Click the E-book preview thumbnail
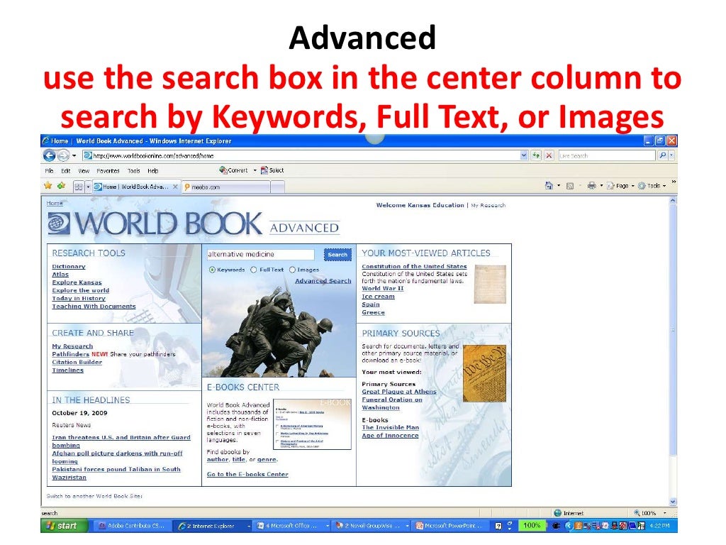 coord(312,424)
